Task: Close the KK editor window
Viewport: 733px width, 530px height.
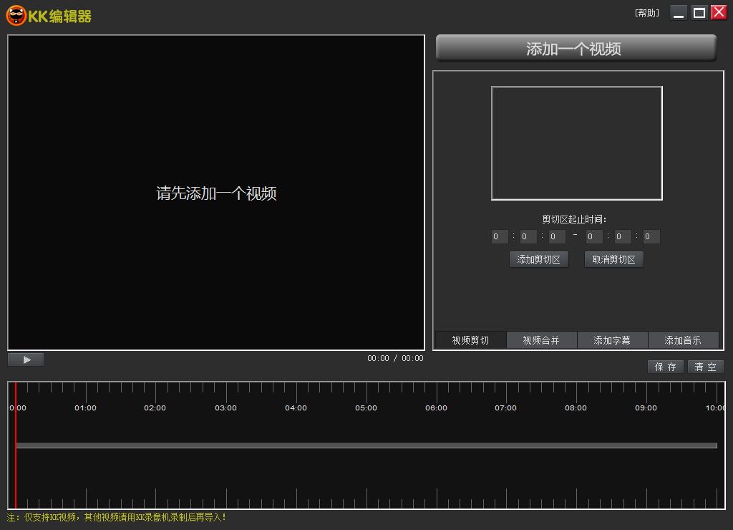Action: click(x=719, y=13)
